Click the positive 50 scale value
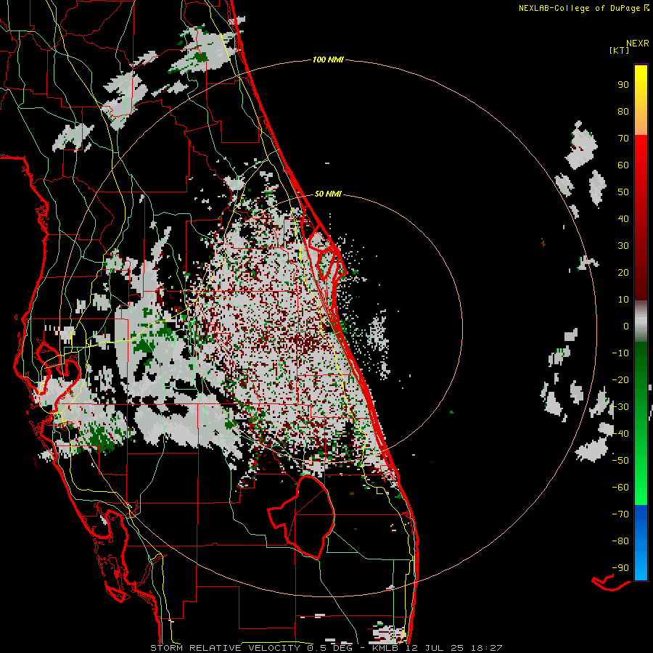 (623, 192)
